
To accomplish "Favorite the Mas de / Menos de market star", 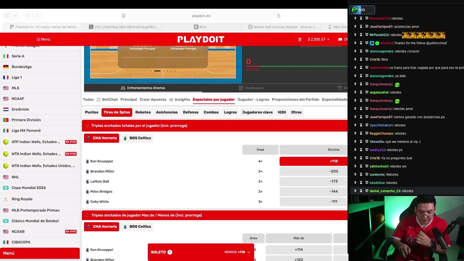I will (x=87, y=215).
